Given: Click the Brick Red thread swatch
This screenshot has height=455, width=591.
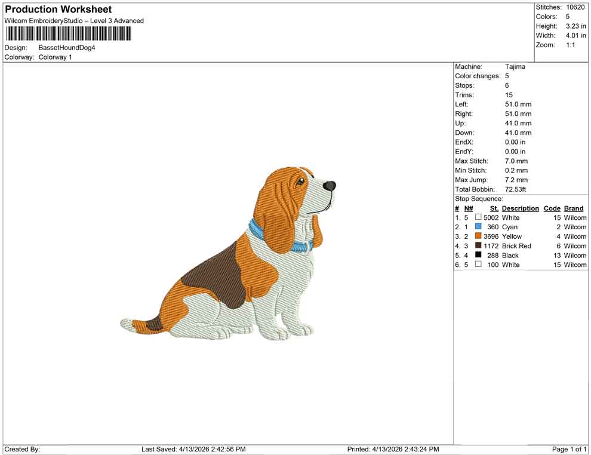Looking at the screenshot, I should click(x=477, y=246).
